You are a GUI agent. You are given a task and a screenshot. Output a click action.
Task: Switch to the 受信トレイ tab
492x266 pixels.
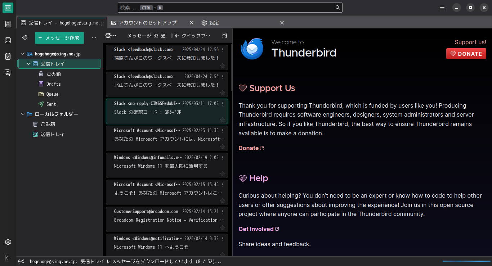[62, 23]
